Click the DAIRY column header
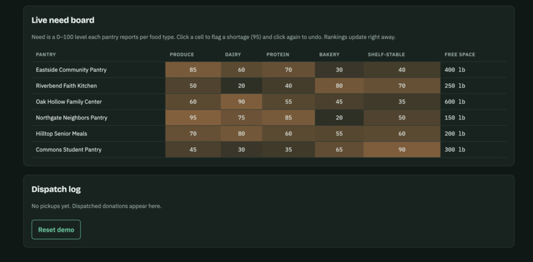Image resolution: width=533 pixels, height=262 pixels. (x=233, y=55)
